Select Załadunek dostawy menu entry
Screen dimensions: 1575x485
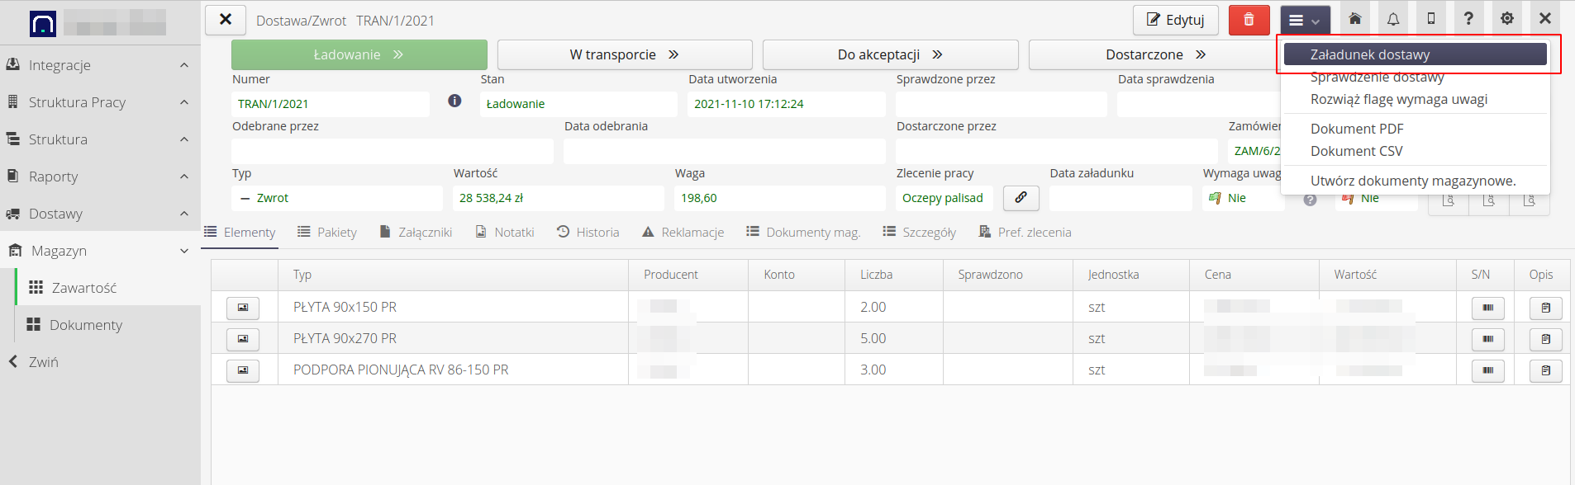point(1414,54)
